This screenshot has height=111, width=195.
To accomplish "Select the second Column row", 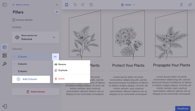I will click(32, 64).
